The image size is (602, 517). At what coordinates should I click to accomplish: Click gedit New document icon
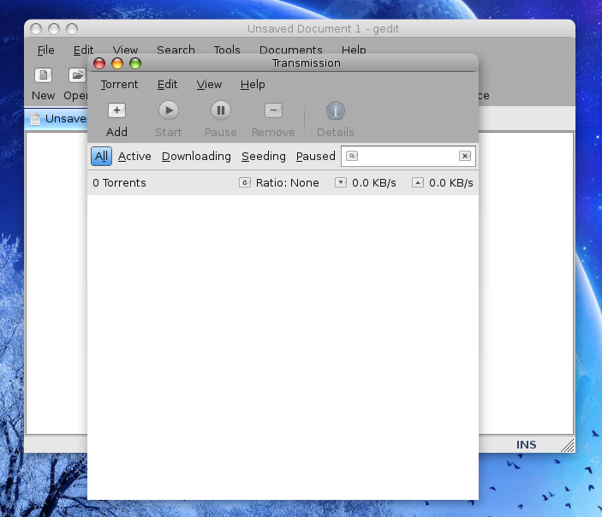pos(44,75)
